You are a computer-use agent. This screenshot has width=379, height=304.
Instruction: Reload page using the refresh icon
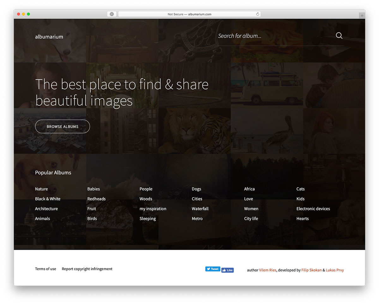click(x=257, y=14)
